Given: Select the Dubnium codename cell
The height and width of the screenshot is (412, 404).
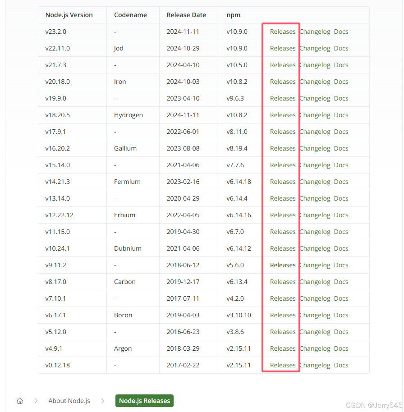Looking at the screenshot, I should pyautogui.click(x=133, y=248).
